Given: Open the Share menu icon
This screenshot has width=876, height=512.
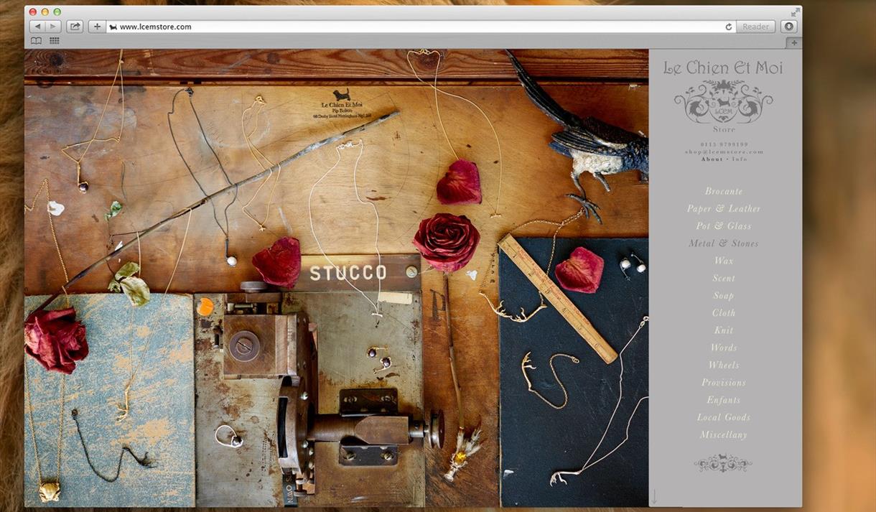Looking at the screenshot, I should pos(74,26).
